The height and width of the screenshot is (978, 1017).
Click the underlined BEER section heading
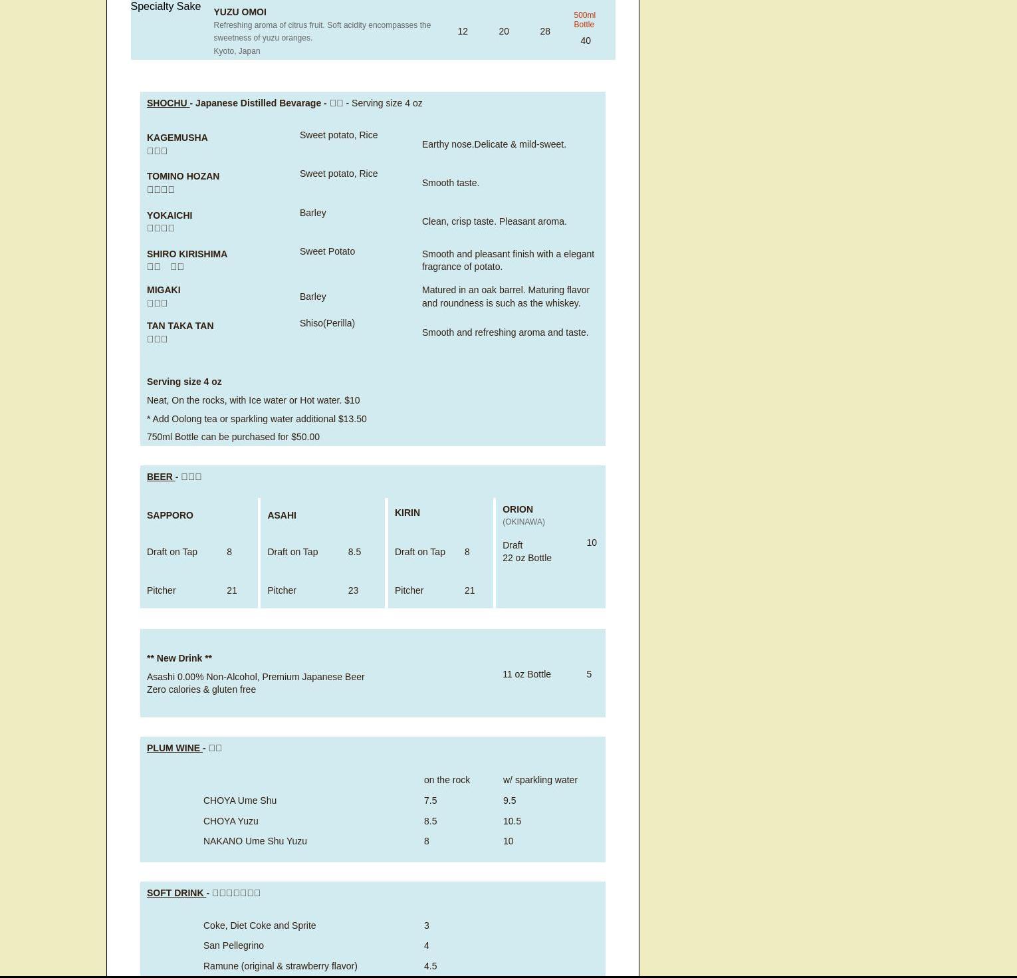[161, 477]
